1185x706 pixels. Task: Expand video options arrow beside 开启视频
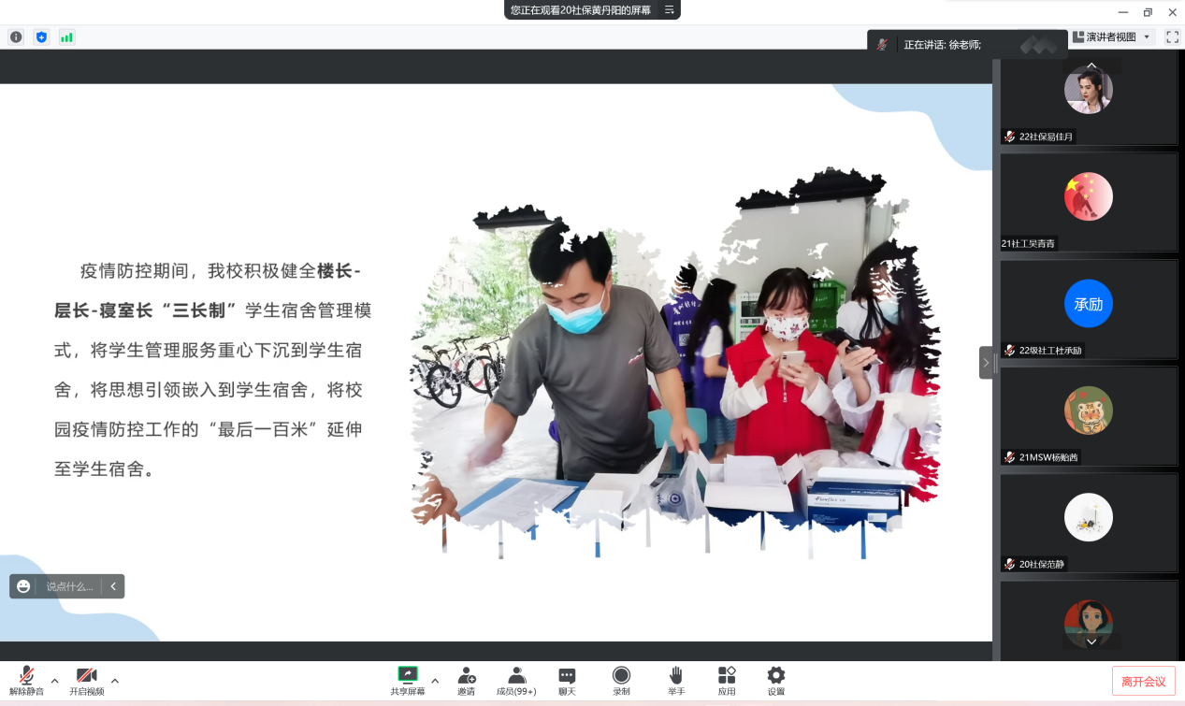pos(115,680)
